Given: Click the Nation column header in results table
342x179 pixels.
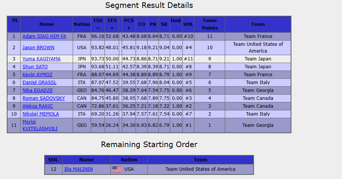Looking at the screenshot, I should pos(82,24).
